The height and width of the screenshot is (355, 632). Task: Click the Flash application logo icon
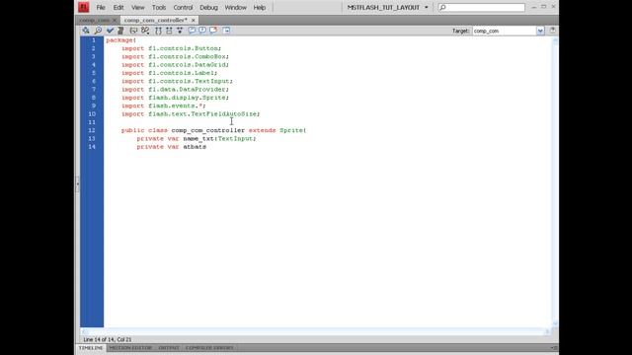coord(83,7)
